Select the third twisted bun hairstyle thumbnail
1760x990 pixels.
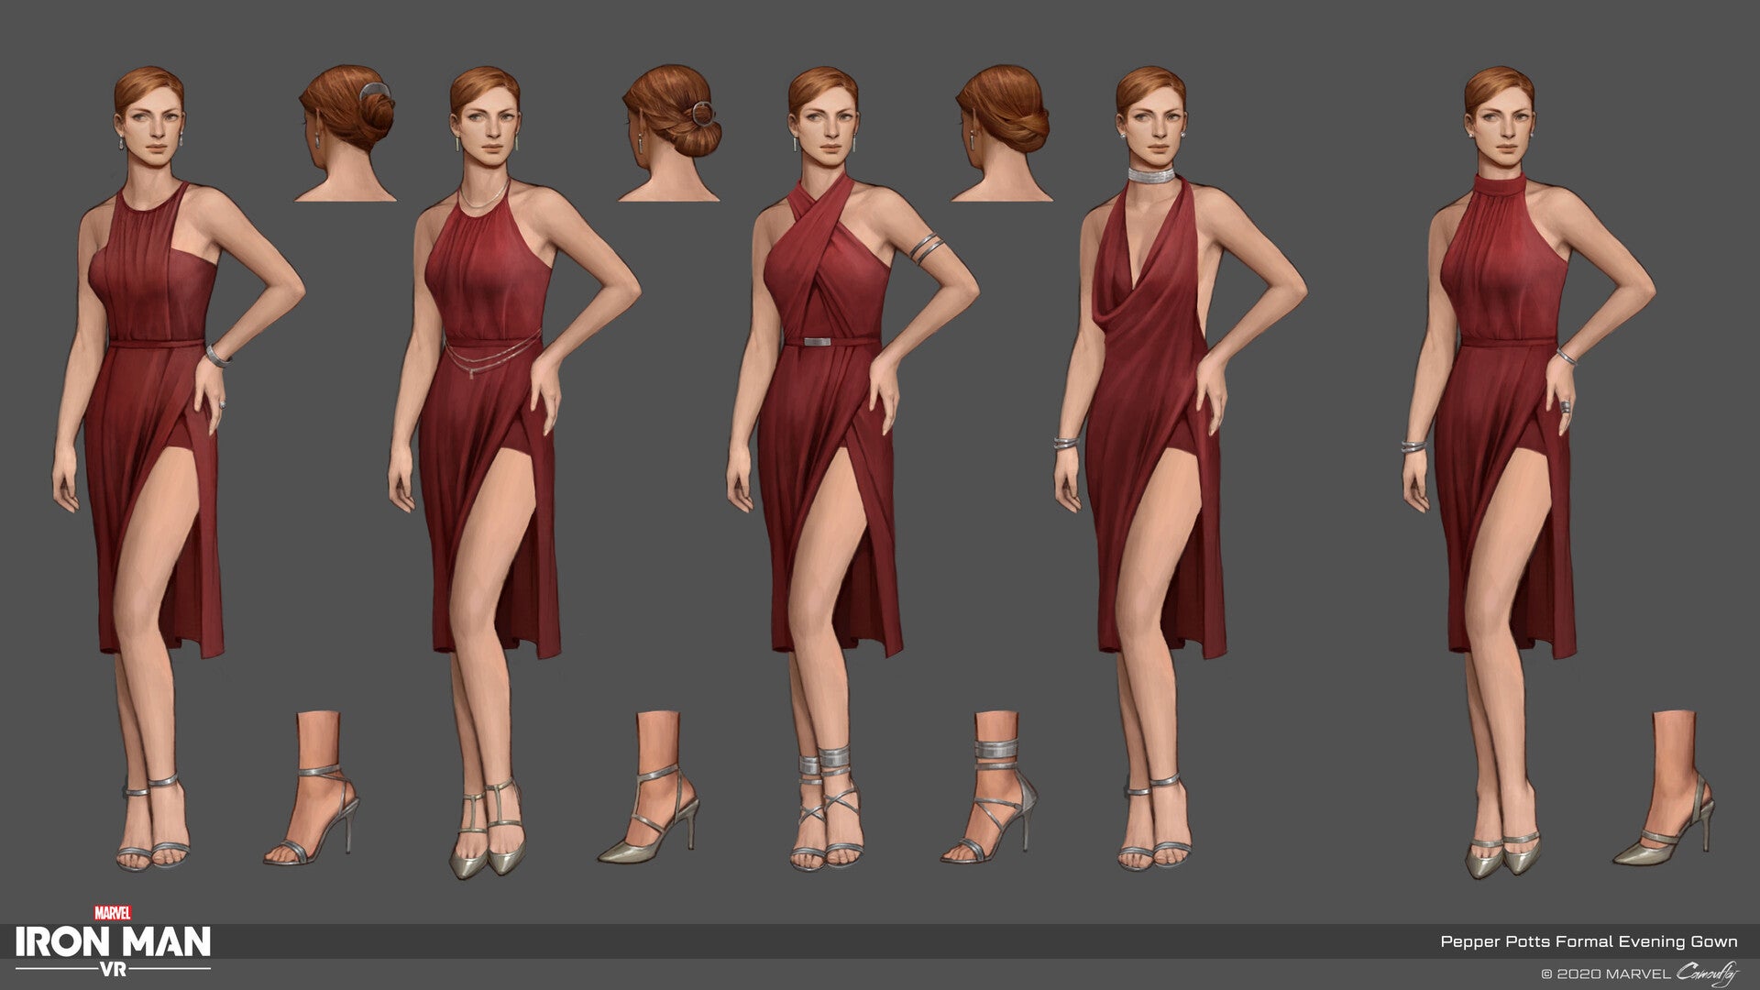tap(1001, 133)
